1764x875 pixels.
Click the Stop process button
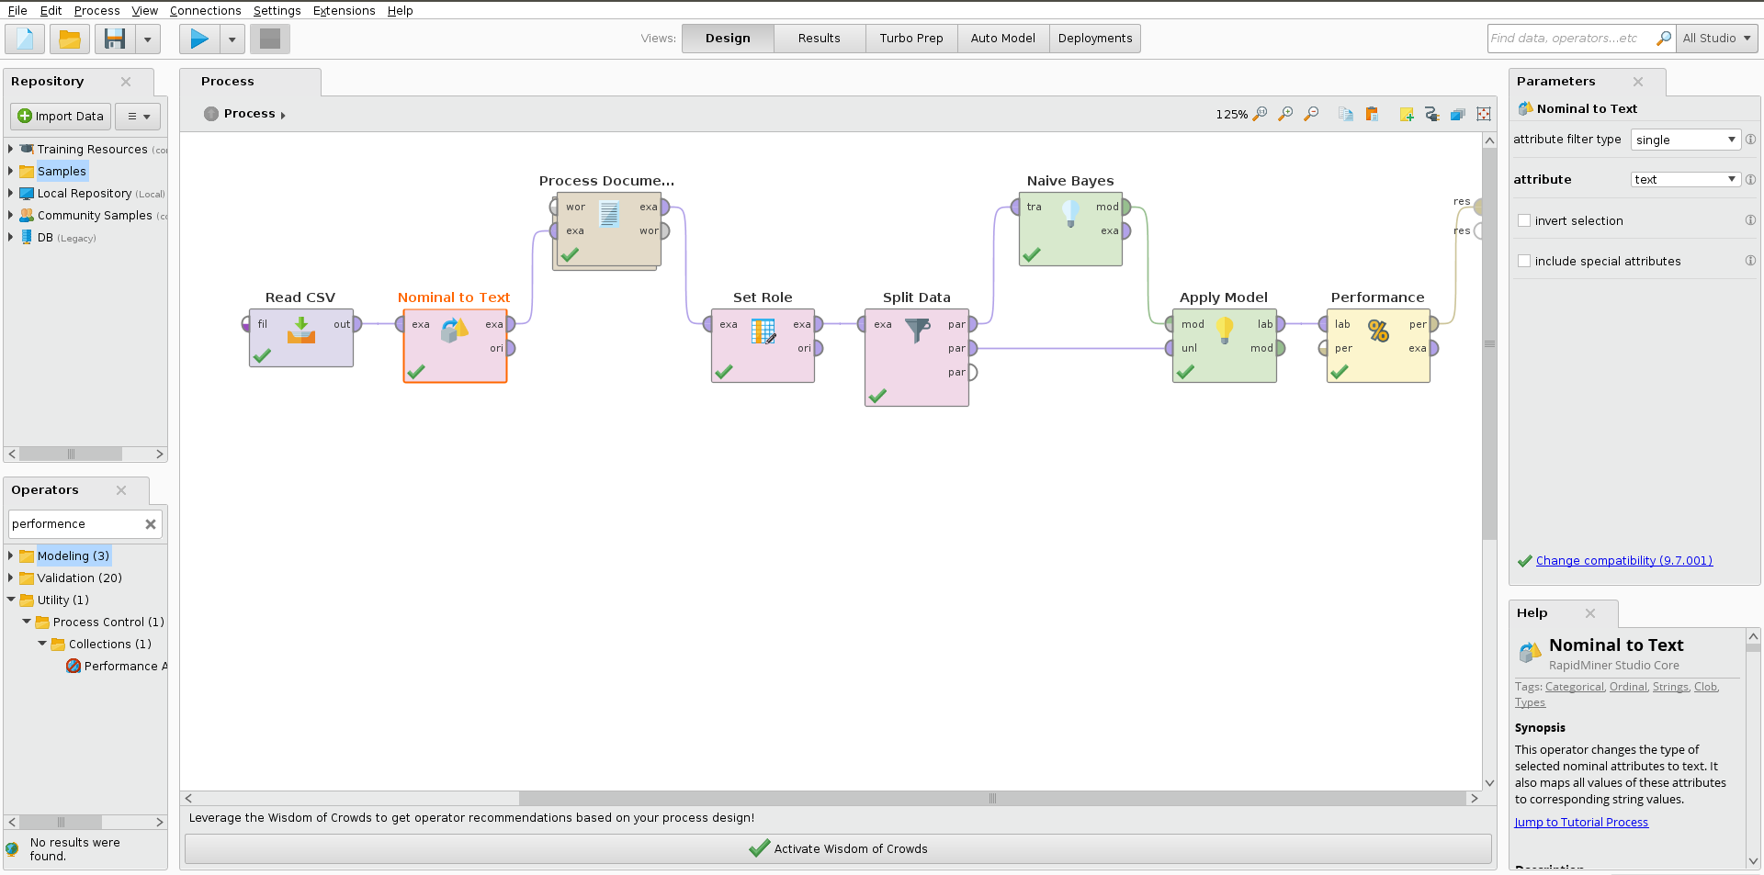pyautogui.click(x=269, y=39)
